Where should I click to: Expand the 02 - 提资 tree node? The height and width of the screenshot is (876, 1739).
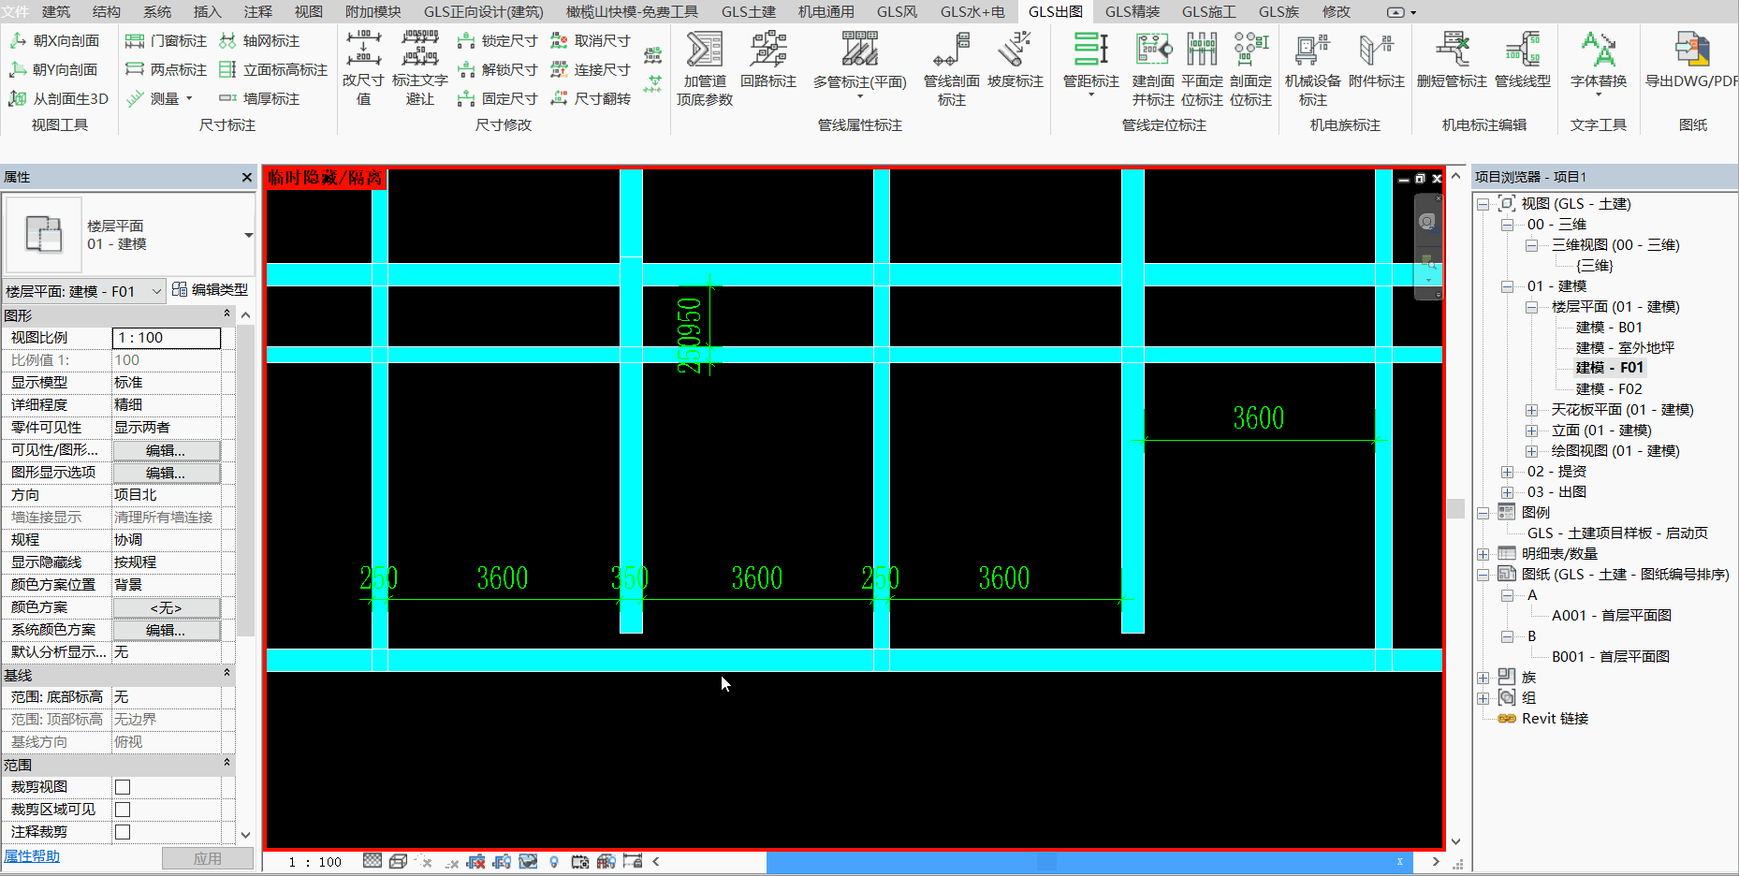pyautogui.click(x=1507, y=472)
